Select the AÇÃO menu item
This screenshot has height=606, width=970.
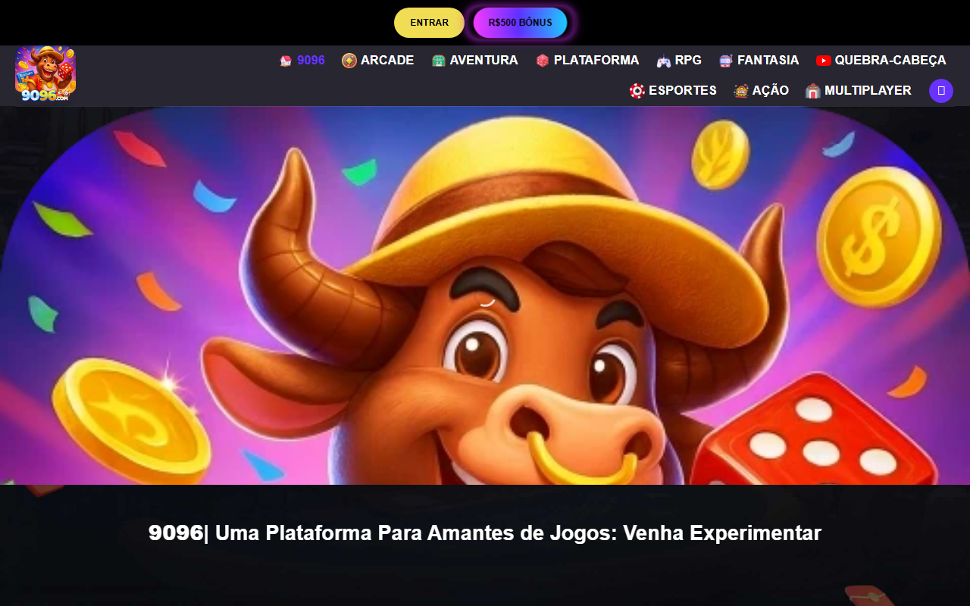[761, 91]
